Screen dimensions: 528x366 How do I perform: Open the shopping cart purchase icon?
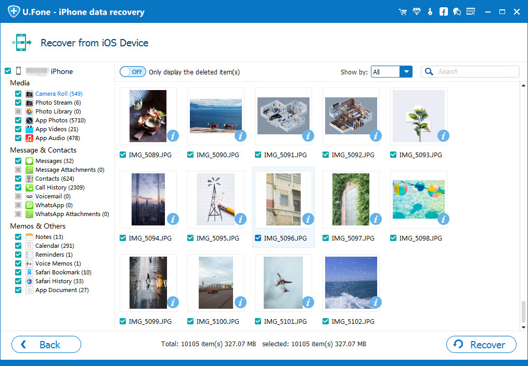point(403,12)
